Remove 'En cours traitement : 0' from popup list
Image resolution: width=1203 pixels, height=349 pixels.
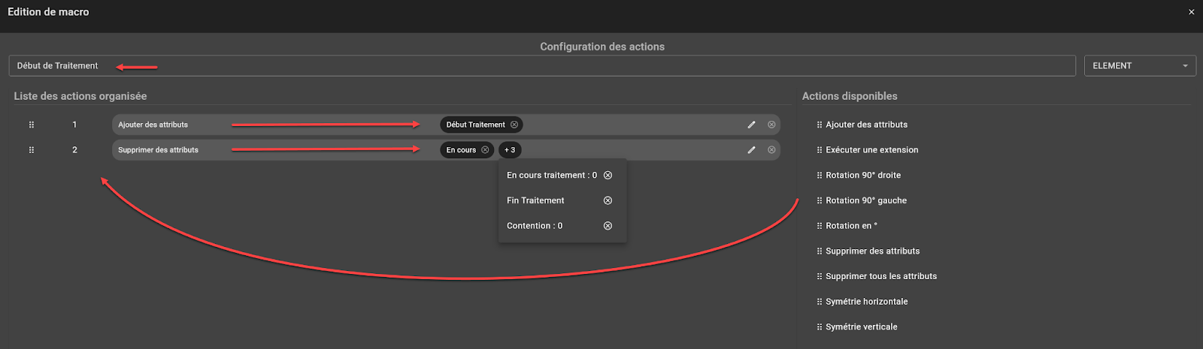coord(608,176)
